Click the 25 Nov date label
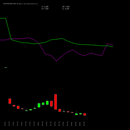 [55, 124]
